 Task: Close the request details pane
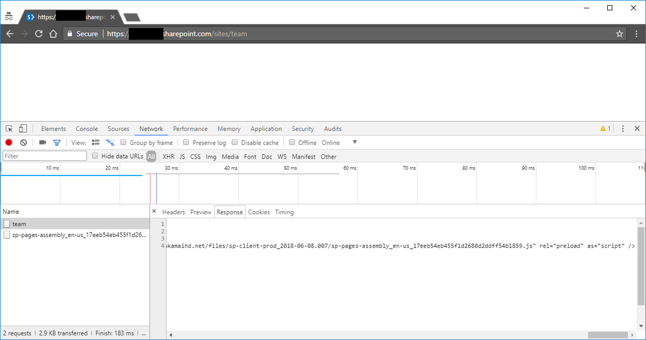(x=154, y=211)
